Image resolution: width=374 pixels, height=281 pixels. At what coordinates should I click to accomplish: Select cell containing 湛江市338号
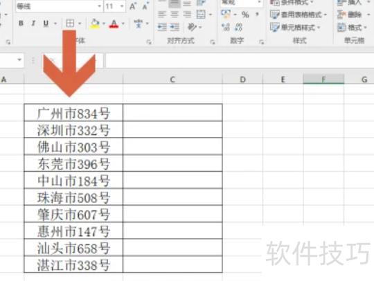73,264
